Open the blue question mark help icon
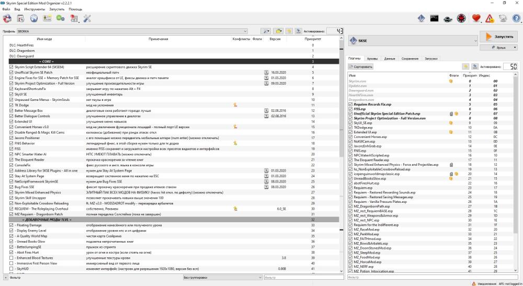The image size is (523, 286). pos(516,18)
